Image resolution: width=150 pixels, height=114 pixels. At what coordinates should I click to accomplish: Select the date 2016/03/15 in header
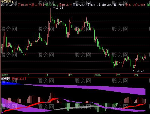click(x=9, y=5)
